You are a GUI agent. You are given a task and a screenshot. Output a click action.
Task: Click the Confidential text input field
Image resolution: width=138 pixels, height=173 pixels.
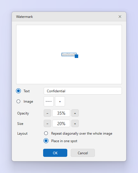(x=83, y=91)
